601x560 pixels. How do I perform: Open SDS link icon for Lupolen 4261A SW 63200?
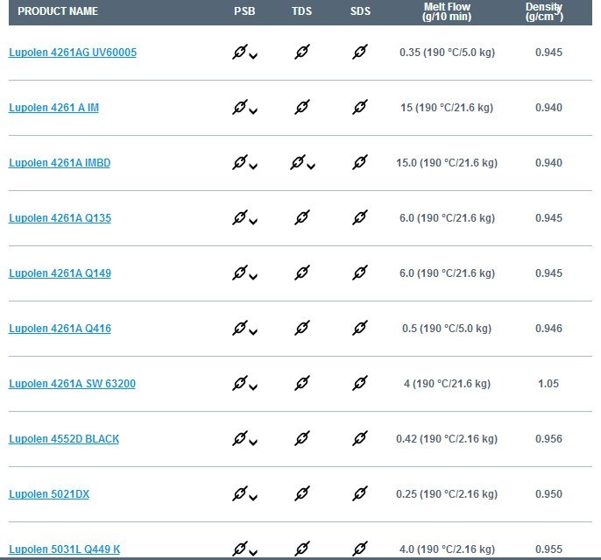click(x=360, y=383)
